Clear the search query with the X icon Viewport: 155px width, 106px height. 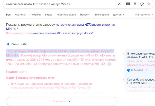click(119, 4)
